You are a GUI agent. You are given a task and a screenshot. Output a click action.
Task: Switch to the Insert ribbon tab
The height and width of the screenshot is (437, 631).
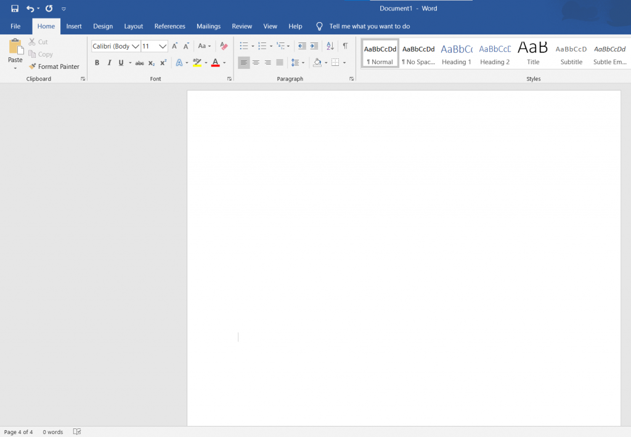[x=73, y=26]
